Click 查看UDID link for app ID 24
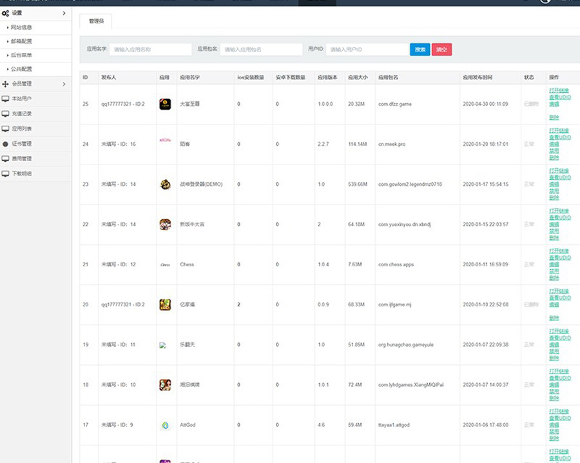580x463 pixels. coord(559,137)
